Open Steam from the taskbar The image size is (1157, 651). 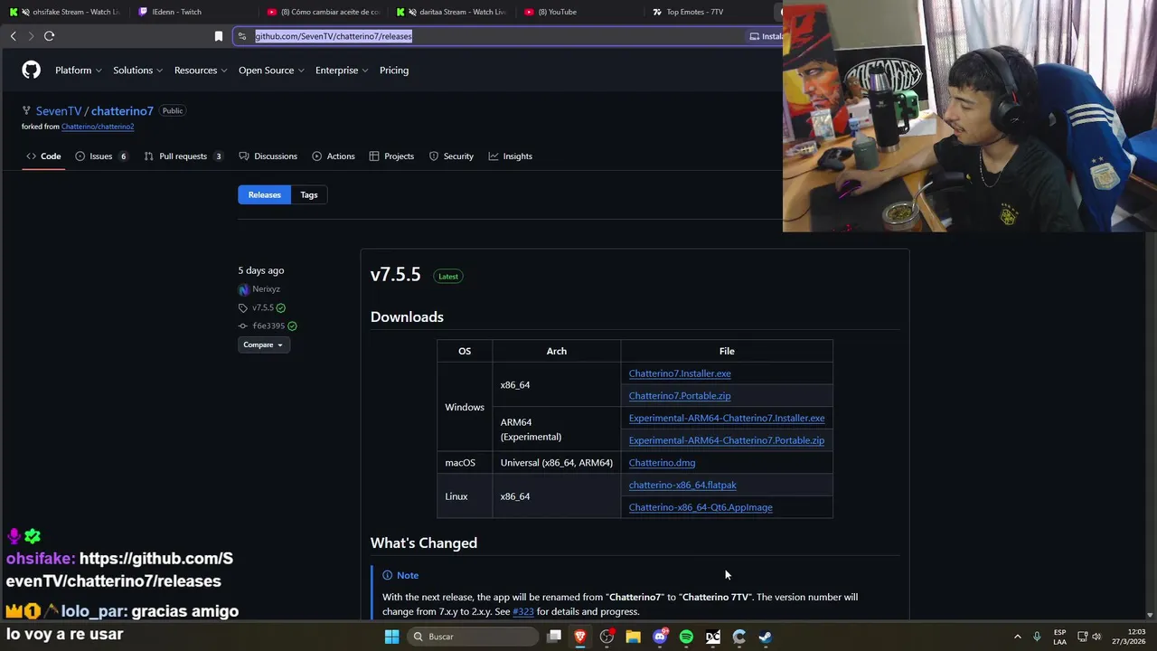point(766,637)
